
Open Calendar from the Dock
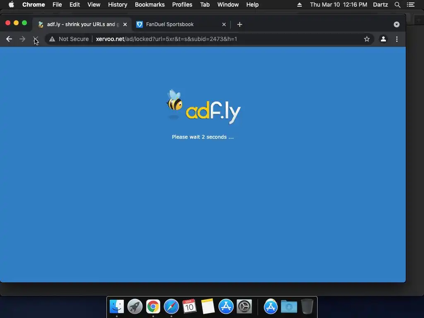pyautogui.click(x=189, y=307)
